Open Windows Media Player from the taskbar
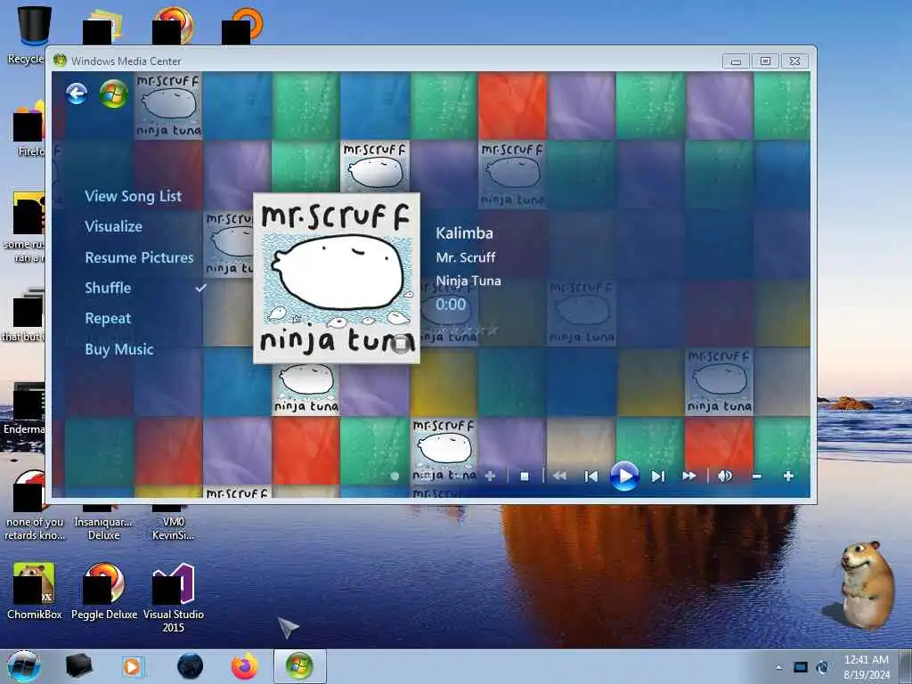912x684 pixels. pos(132,666)
